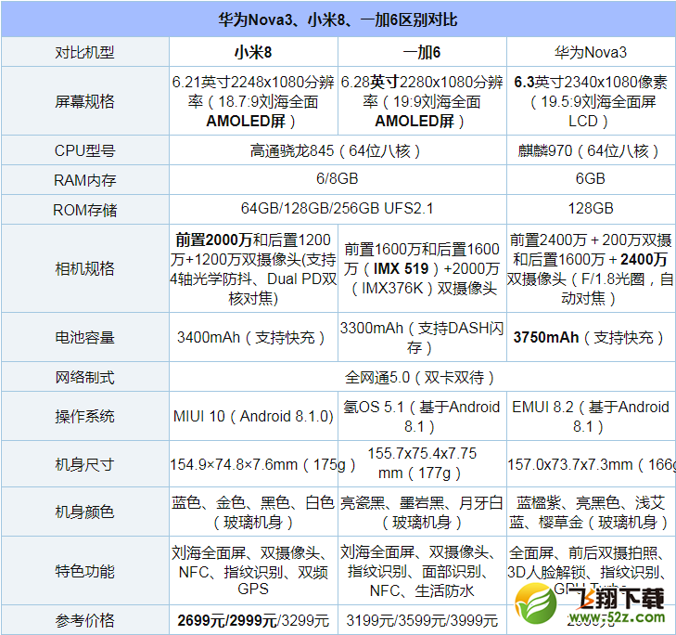Click the 前置2000万 camera spec cell
Viewport: 676px width, 635px height.
(x=253, y=268)
